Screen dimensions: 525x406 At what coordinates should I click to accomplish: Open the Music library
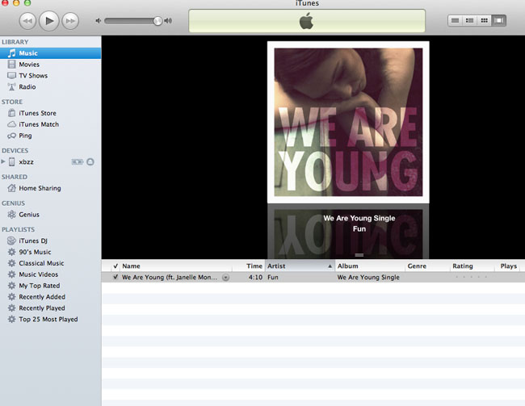(51, 53)
